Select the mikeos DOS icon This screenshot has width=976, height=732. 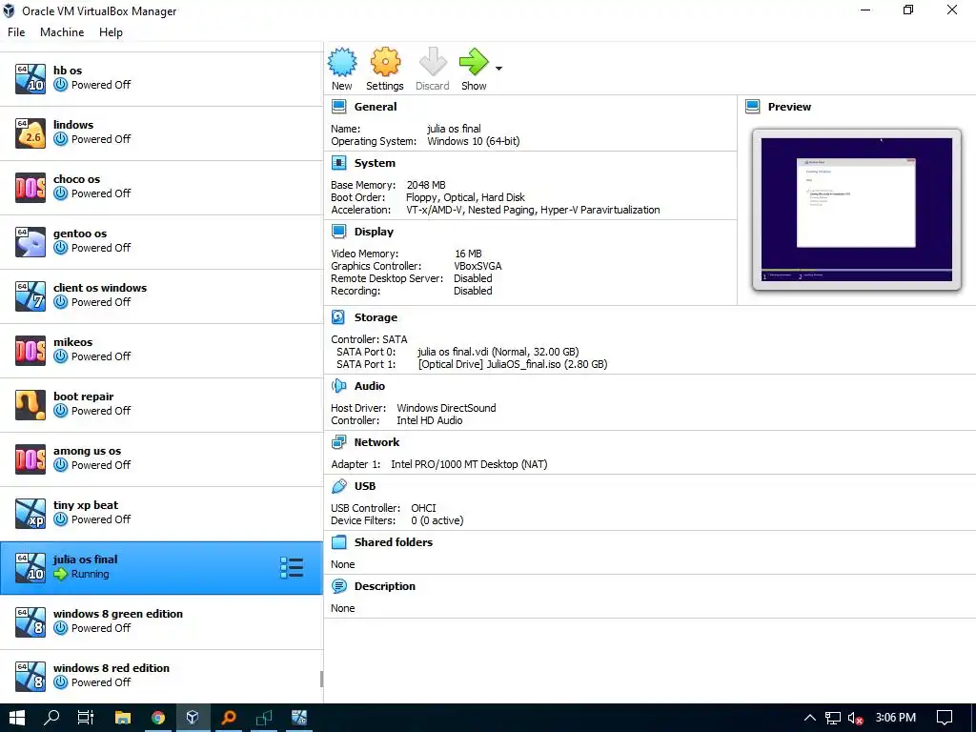(x=30, y=351)
